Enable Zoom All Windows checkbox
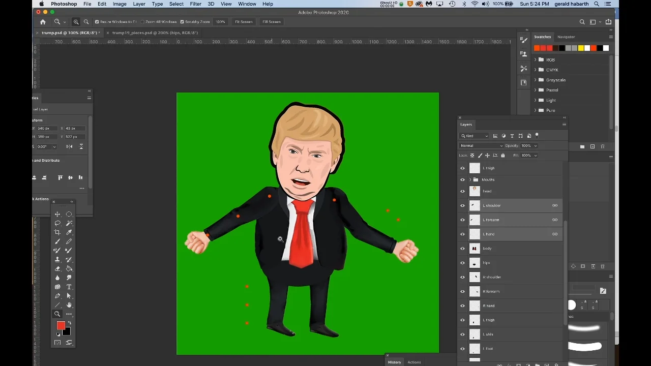 click(142, 22)
